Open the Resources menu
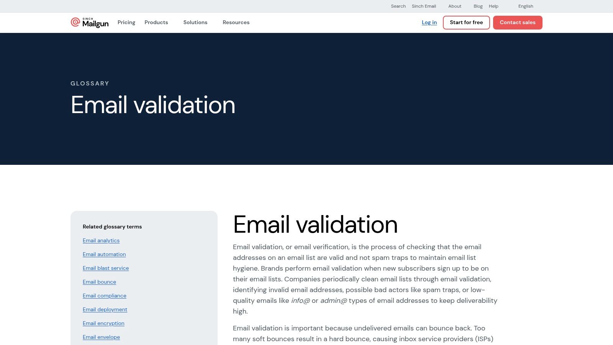The width and height of the screenshot is (613, 345). coord(236,23)
